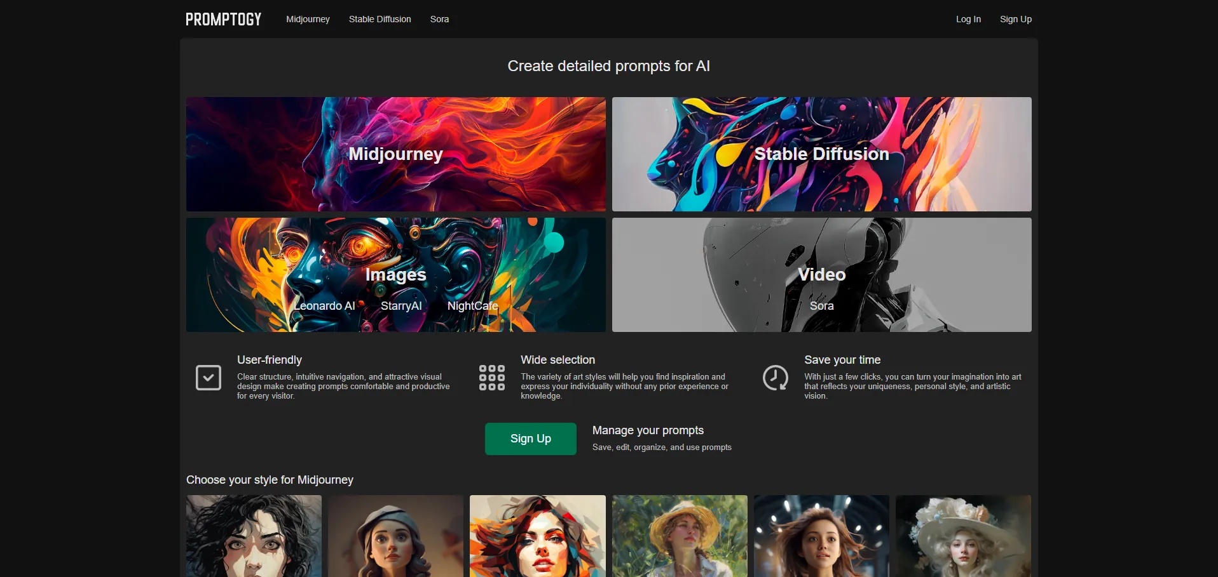1218x577 pixels.
Task: Click the Wide selection grid icon
Action: click(x=491, y=378)
